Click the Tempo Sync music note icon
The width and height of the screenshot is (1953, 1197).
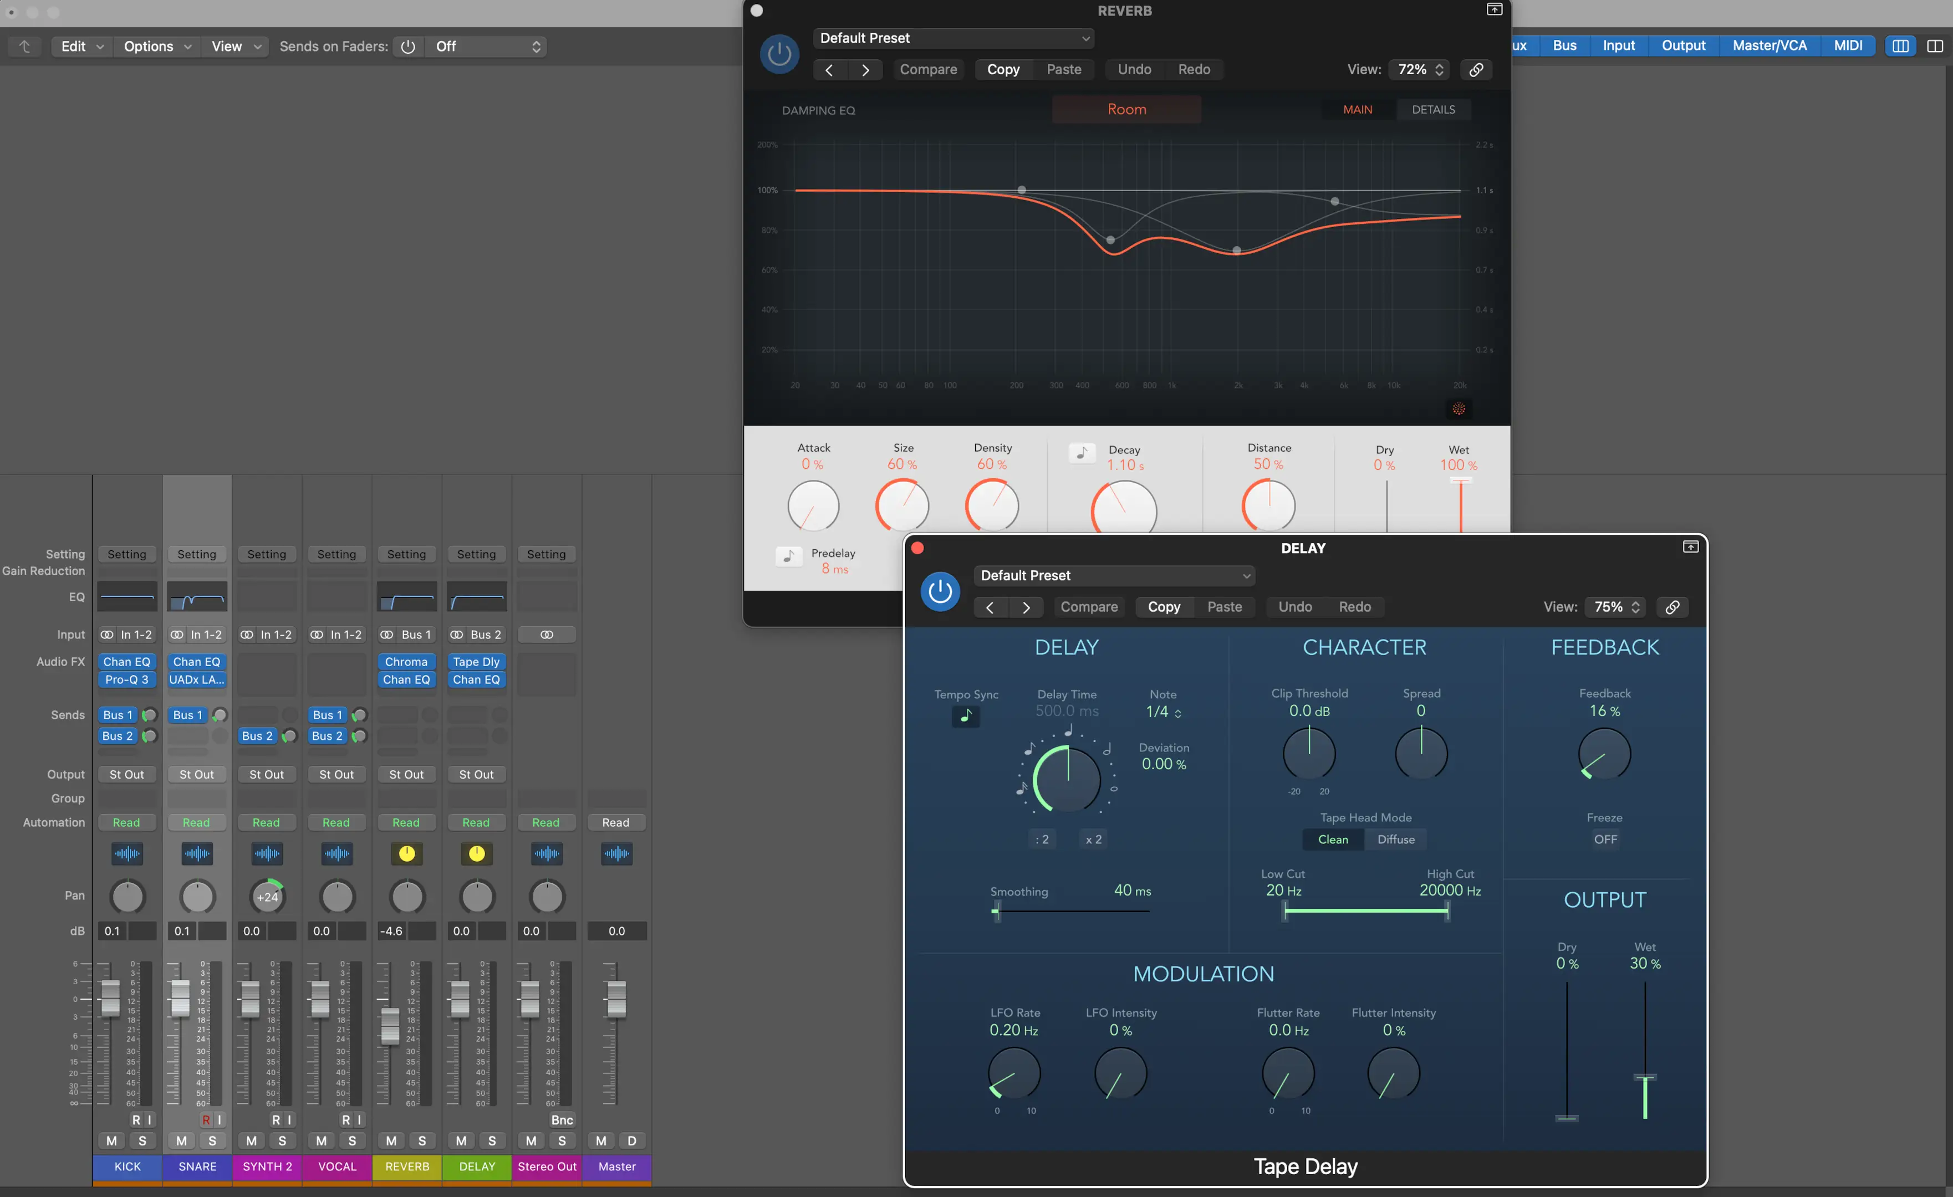967,714
